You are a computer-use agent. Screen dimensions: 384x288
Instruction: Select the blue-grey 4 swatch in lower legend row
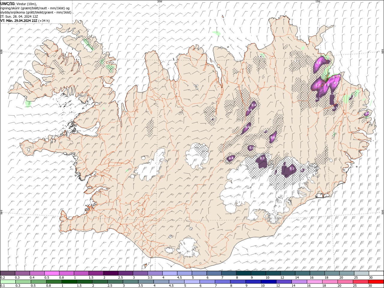pos(161,282)
